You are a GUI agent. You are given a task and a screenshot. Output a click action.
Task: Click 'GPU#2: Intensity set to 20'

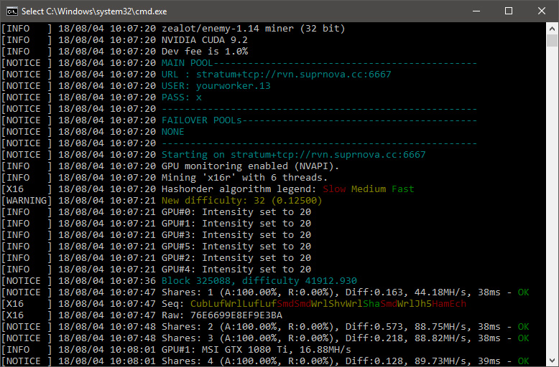[236, 258]
